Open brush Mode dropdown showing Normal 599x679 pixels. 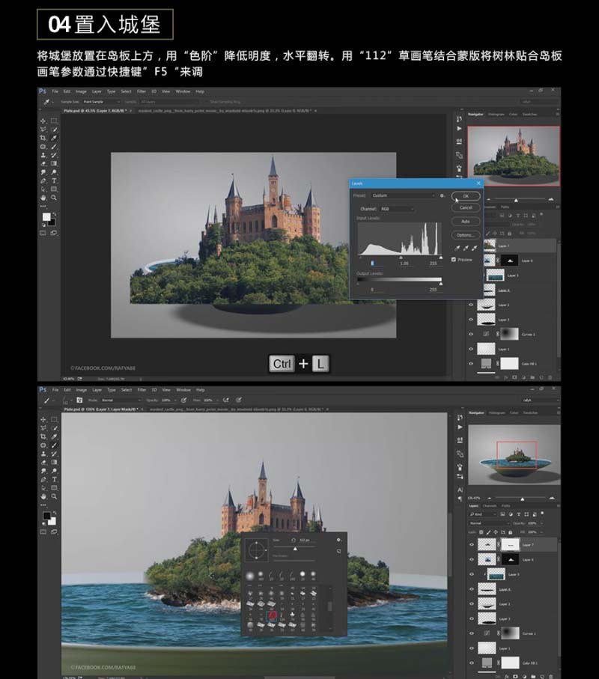point(122,400)
